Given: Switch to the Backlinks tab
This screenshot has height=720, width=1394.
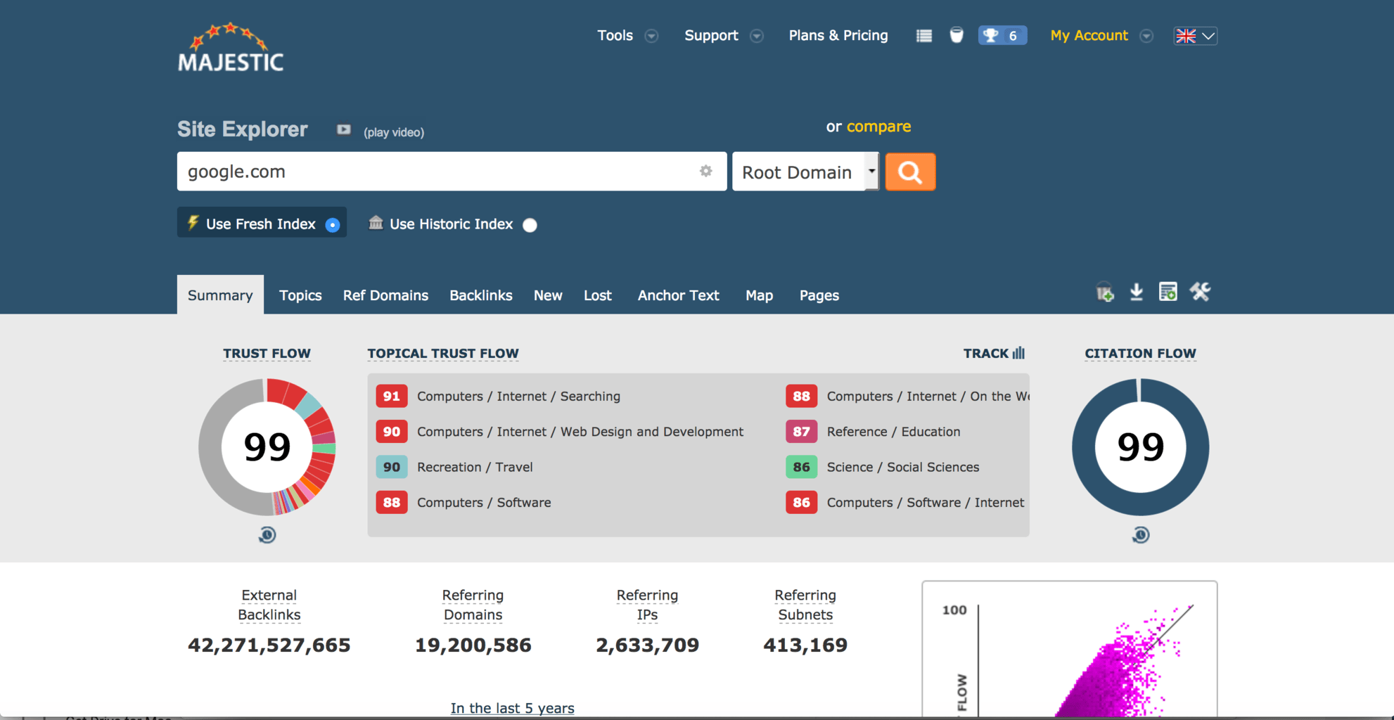Looking at the screenshot, I should tap(481, 295).
